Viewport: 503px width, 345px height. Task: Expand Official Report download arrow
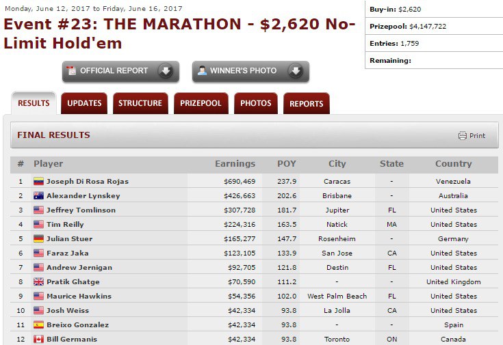click(x=165, y=71)
